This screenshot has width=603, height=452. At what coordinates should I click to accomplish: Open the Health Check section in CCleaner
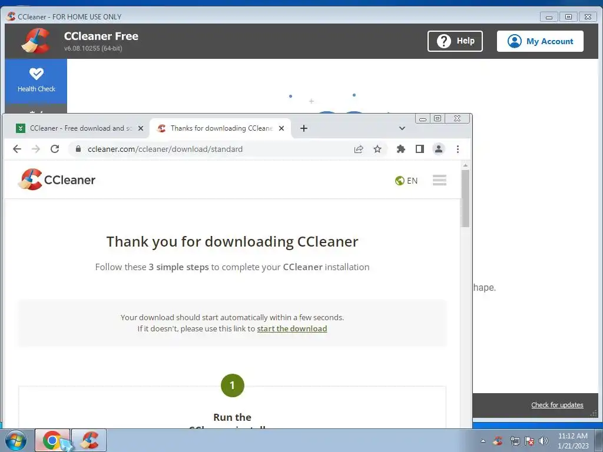tap(36, 81)
